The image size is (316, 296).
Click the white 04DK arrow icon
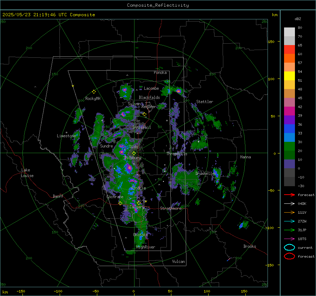(x=289, y=204)
